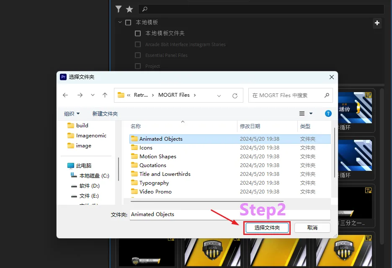Screen dimensions: 392x268
Task: Enable the Essential Panel Files checkbox
Action: (x=138, y=55)
